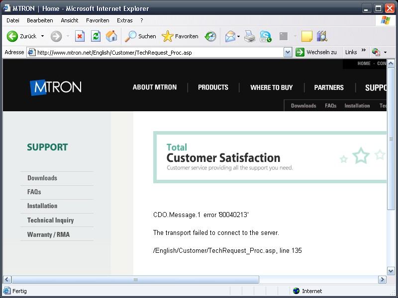
Task: Click the horizontal scrollbar left arrow
Action: pyautogui.click(x=7, y=280)
